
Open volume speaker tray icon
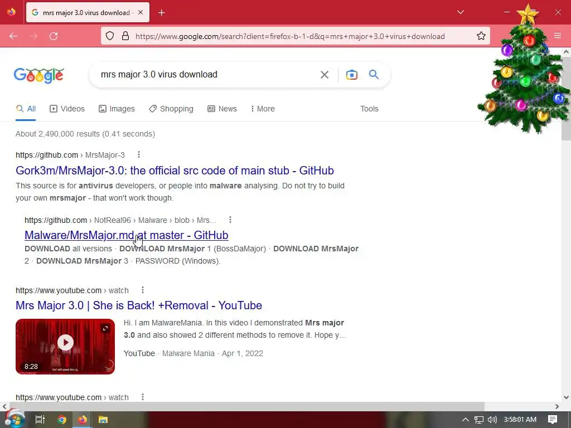coord(492,420)
